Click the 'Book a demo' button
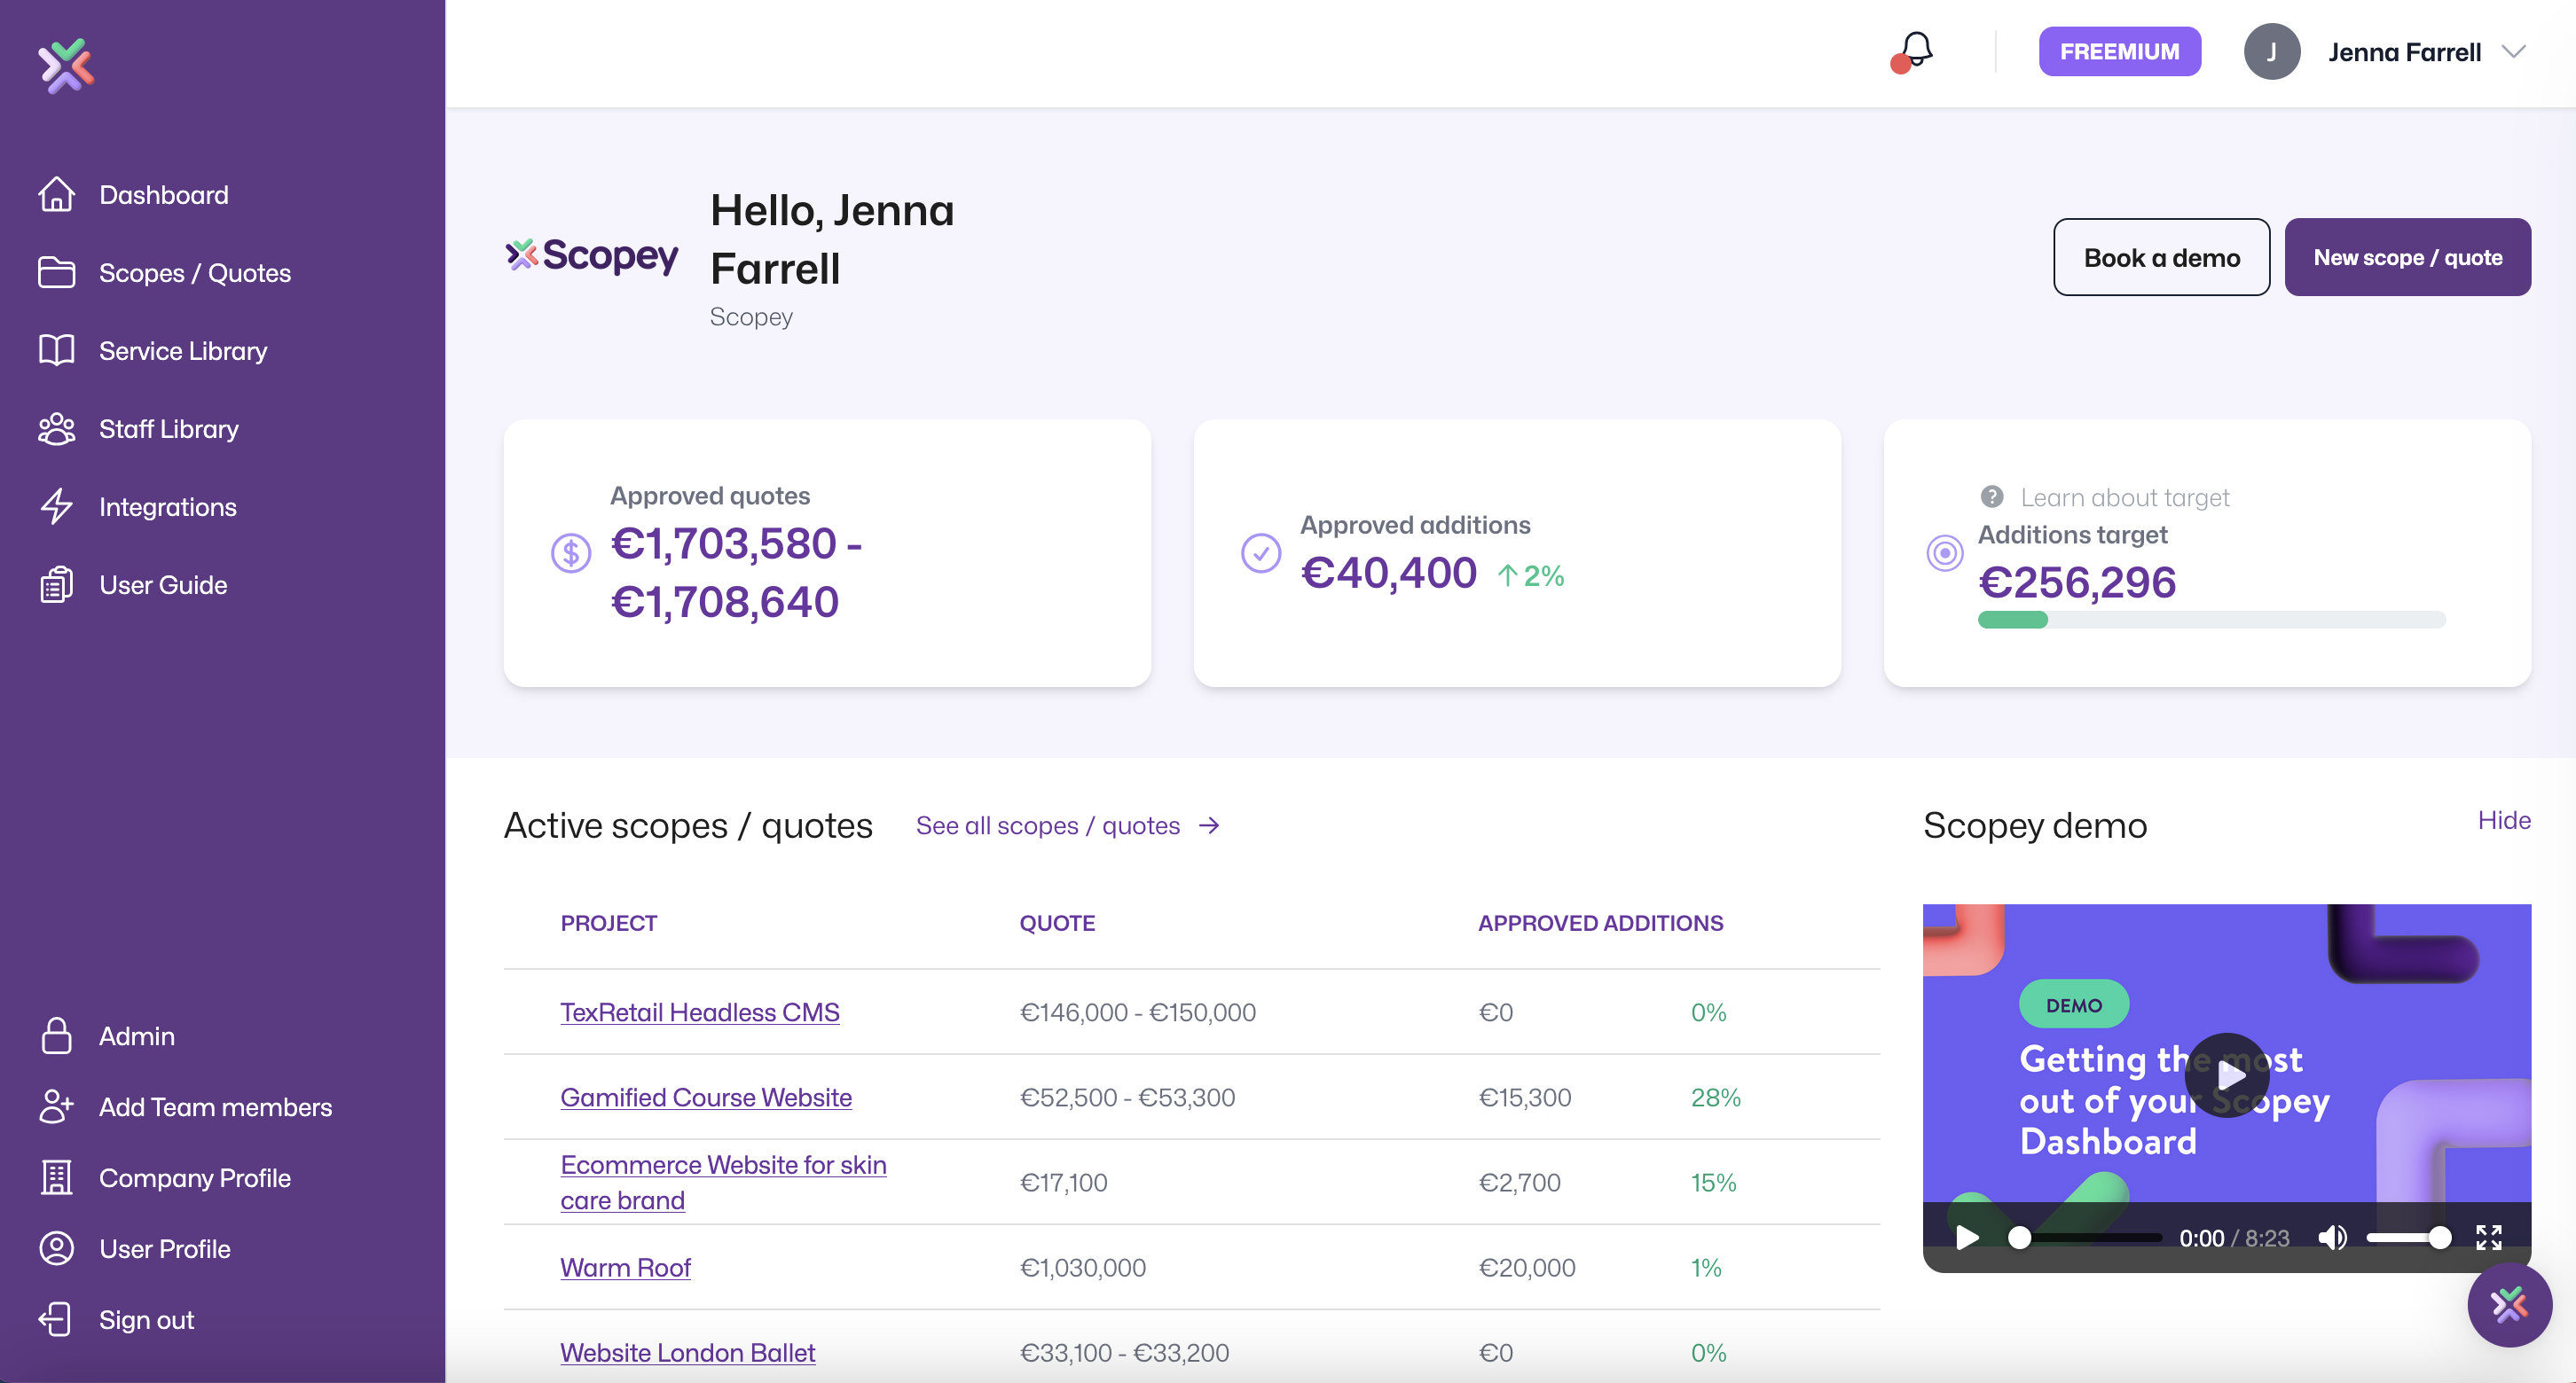This screenshot has height=1383, width=2576. [x=2161, y=257]
